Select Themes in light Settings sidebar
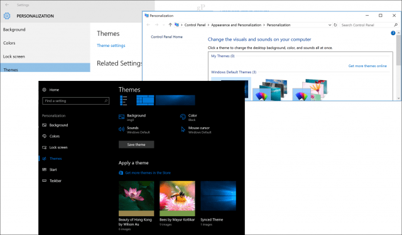402x235 pixels. (45, 68)
